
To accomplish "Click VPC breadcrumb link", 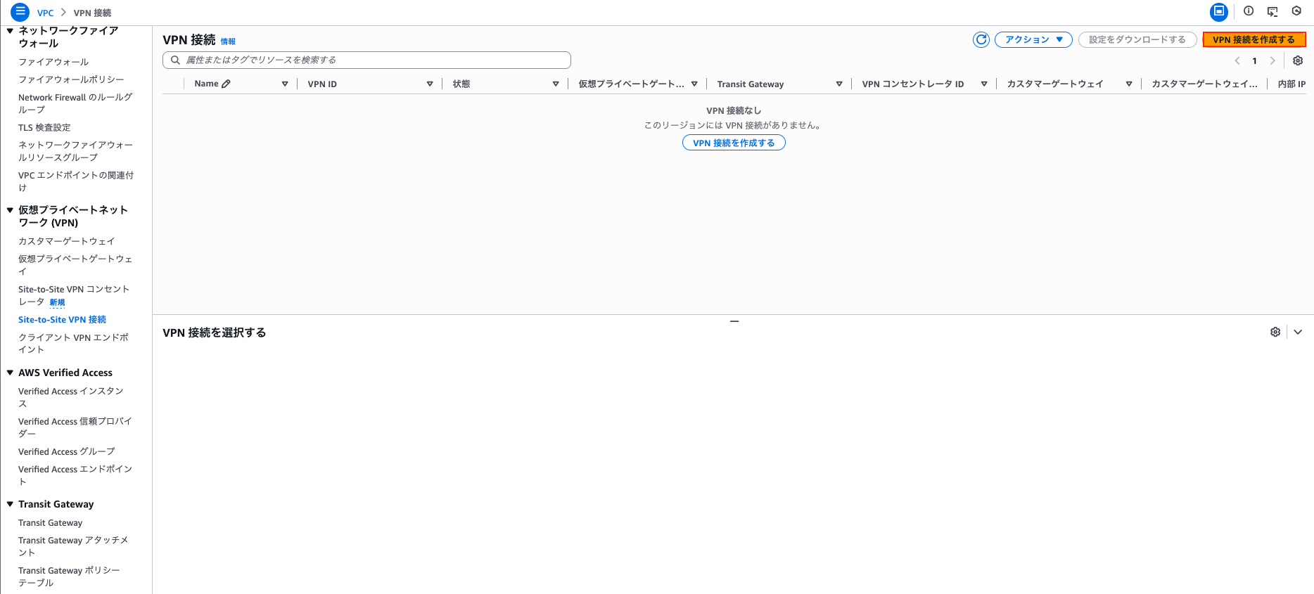I will (45, 13).
